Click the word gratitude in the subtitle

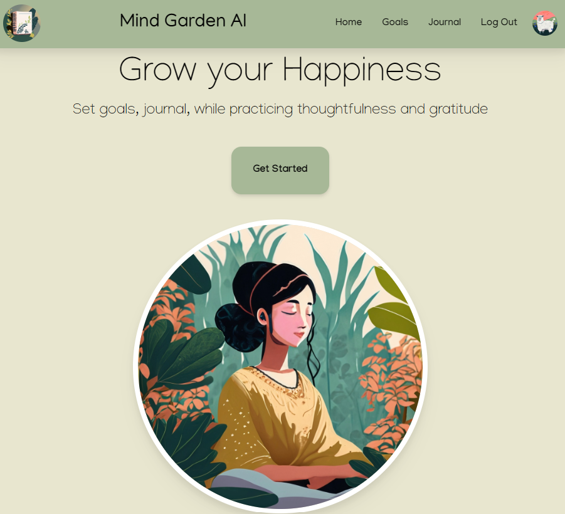click(458, 110)
